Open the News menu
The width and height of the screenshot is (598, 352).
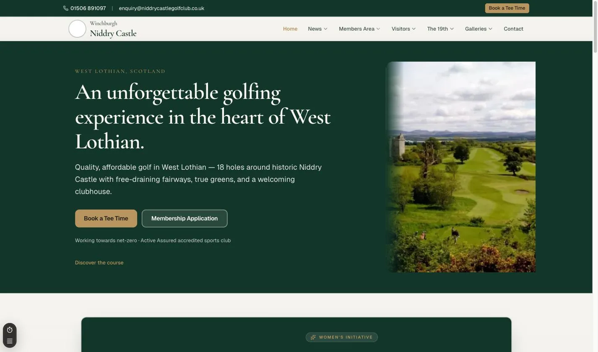point(318,29)
